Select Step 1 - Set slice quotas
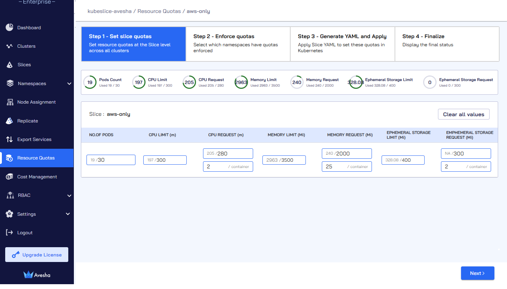The image size is (507, 289). [134, 44]
